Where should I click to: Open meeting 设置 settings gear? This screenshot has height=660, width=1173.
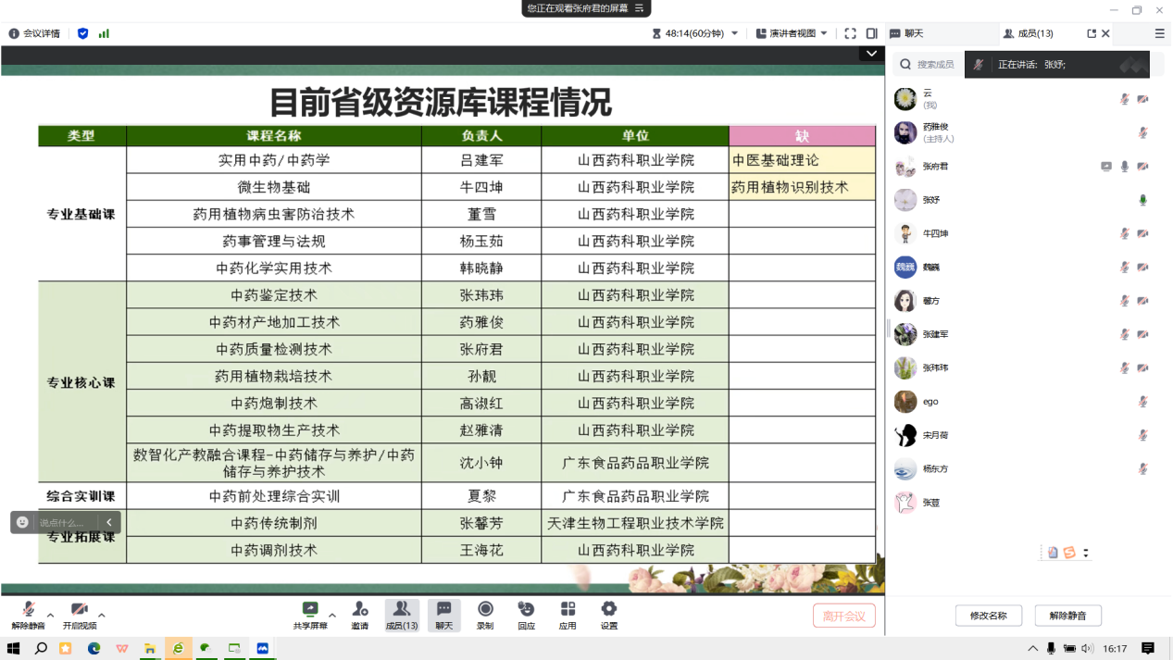pos(608,614)
